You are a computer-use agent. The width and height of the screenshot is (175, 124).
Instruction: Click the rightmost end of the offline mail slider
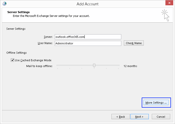(x=119, y=65)
